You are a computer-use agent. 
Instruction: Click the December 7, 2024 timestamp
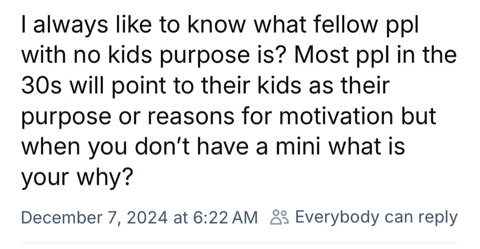pos(95,217)
